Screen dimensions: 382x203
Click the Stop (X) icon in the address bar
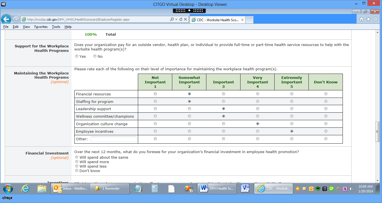185,20
